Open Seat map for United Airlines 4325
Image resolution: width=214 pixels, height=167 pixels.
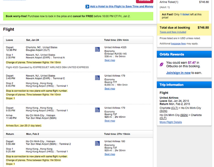coord(110,60)
